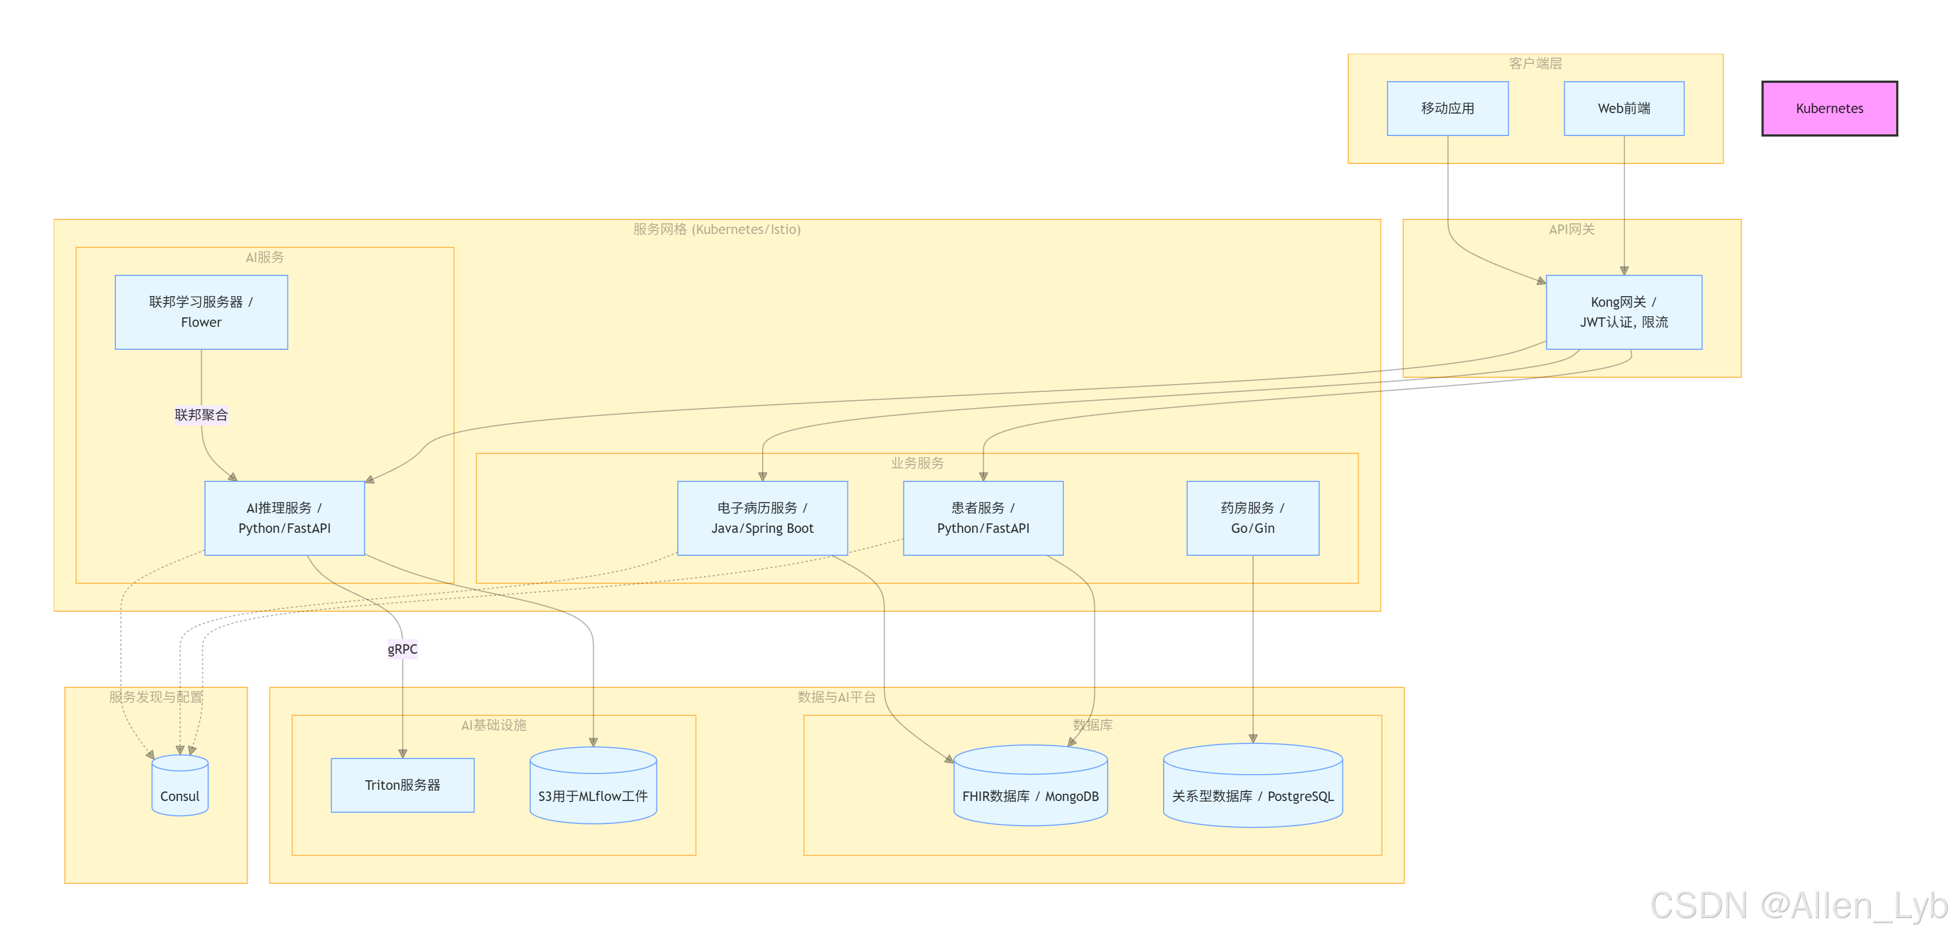Select the Triton服务器 node
Screen dimensions: 1951x937
pos(402,785)
